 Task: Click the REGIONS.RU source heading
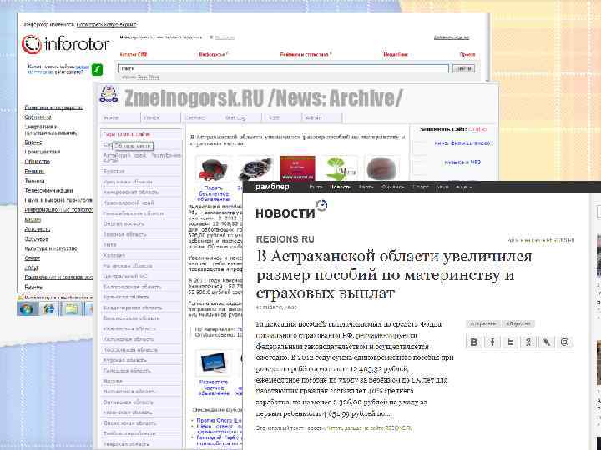coord(285,239)
